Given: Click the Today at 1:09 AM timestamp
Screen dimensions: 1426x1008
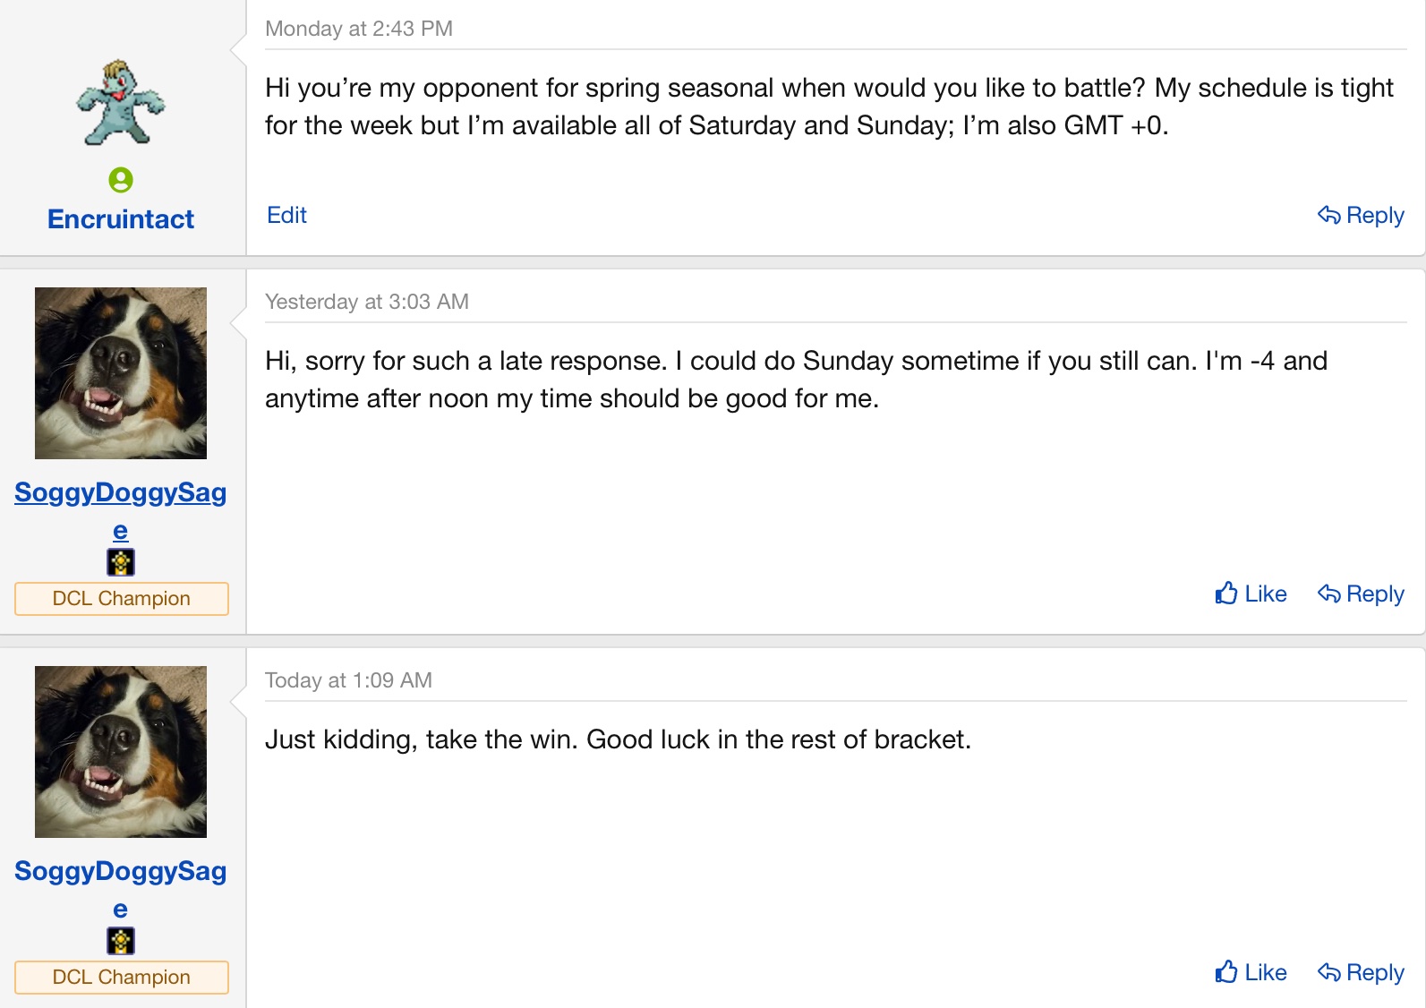Looking at the screenshot, I should pyautogui.click(x=348, y=680).
